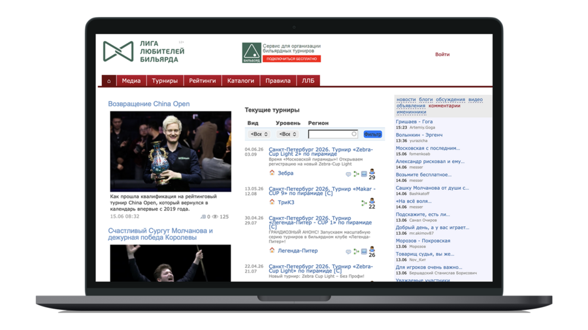
Task: Open the Возвращение China Open article
Action: pyautogui.click(x=149, y=104)
